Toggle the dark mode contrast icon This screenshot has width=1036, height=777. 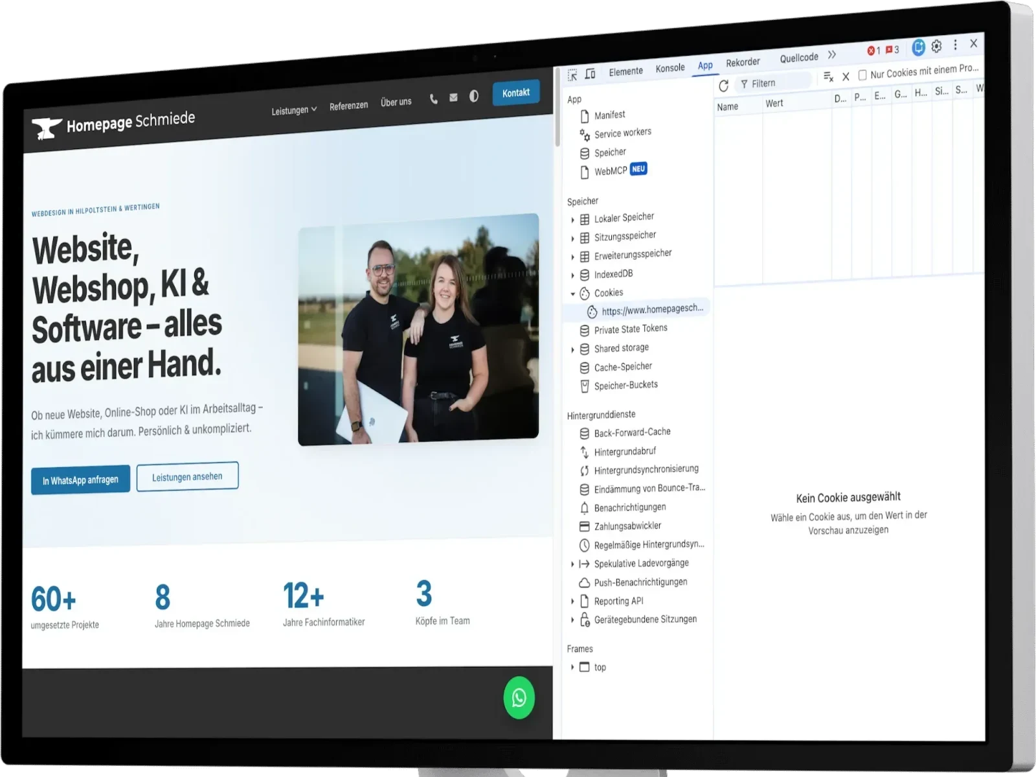(x=474, y=96)
